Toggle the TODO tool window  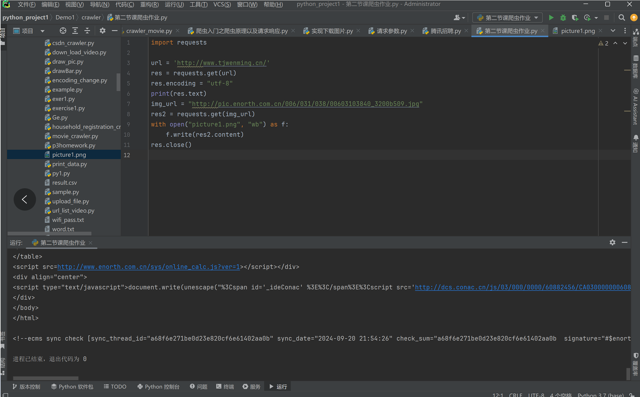pyautogui.click(x=115, y=386)
